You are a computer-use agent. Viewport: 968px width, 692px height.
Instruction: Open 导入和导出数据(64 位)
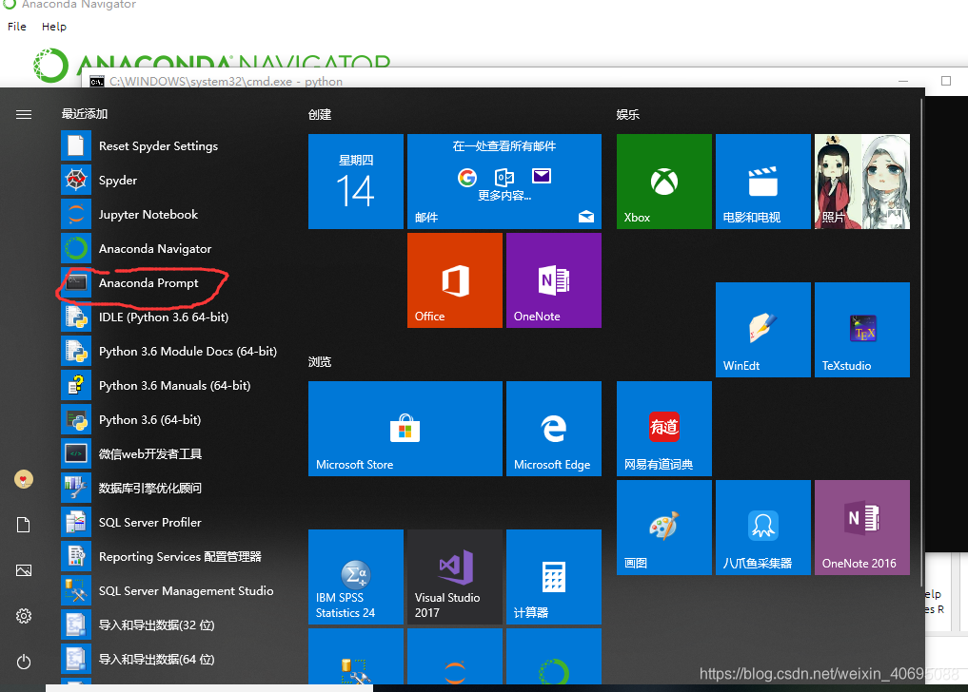click(169, 660)
